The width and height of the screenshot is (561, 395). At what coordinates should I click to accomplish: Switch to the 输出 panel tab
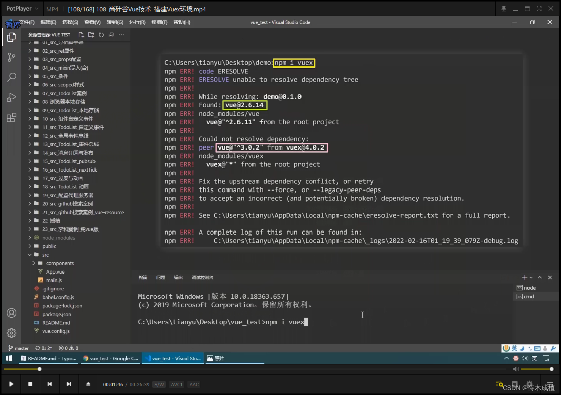pyautogui.click(x=178, y=277)
